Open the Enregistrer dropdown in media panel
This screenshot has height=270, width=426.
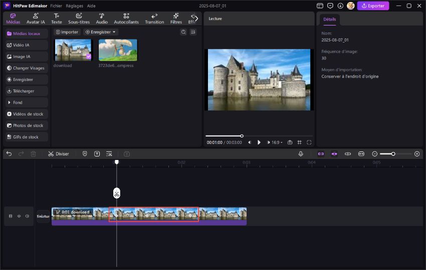[101, 32]
